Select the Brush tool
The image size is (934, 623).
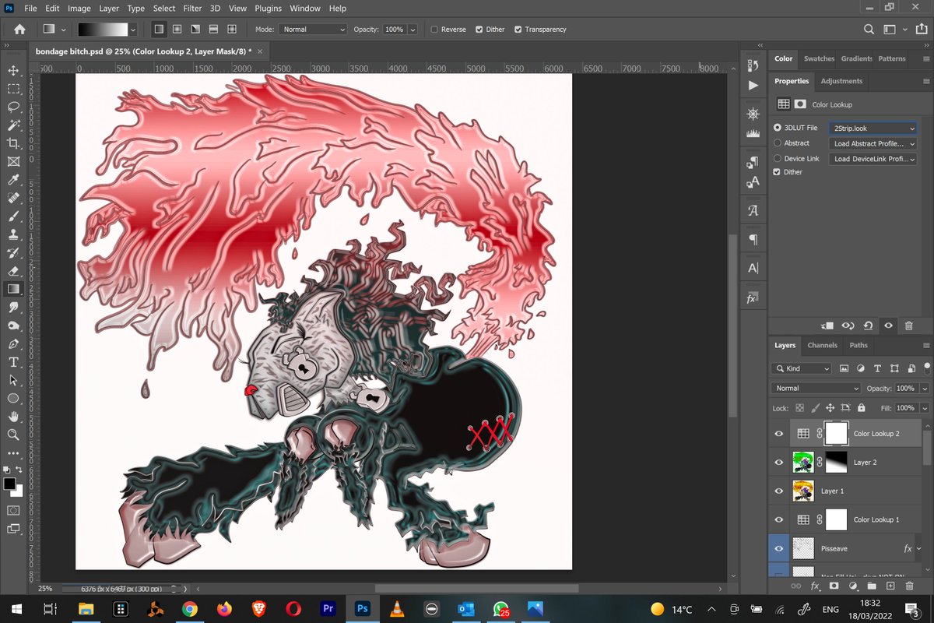pyautogui.click(x=13, y=216)
